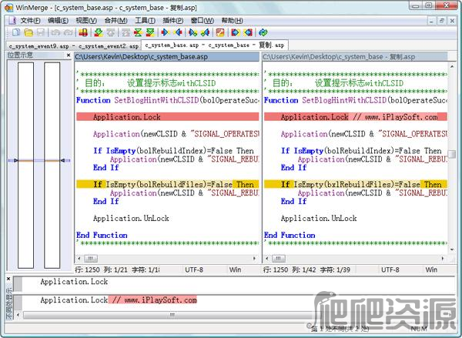Click left pane horizontal scrollbar thumb

click(91, 259)
